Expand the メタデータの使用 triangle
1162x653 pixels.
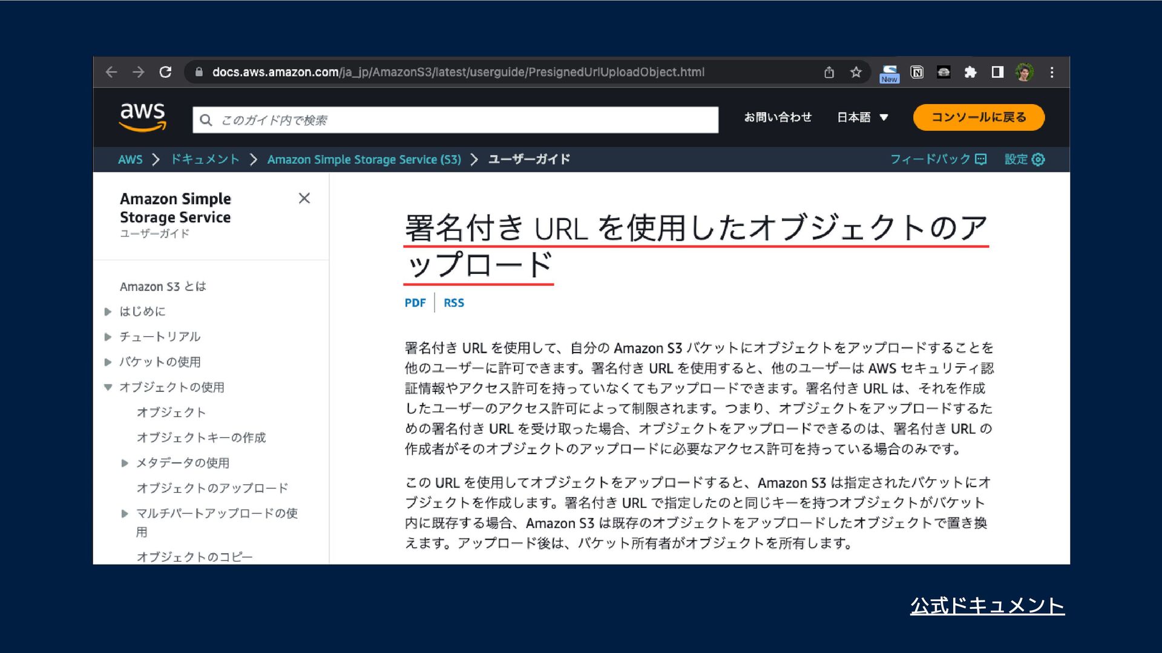tap(125, 463)
